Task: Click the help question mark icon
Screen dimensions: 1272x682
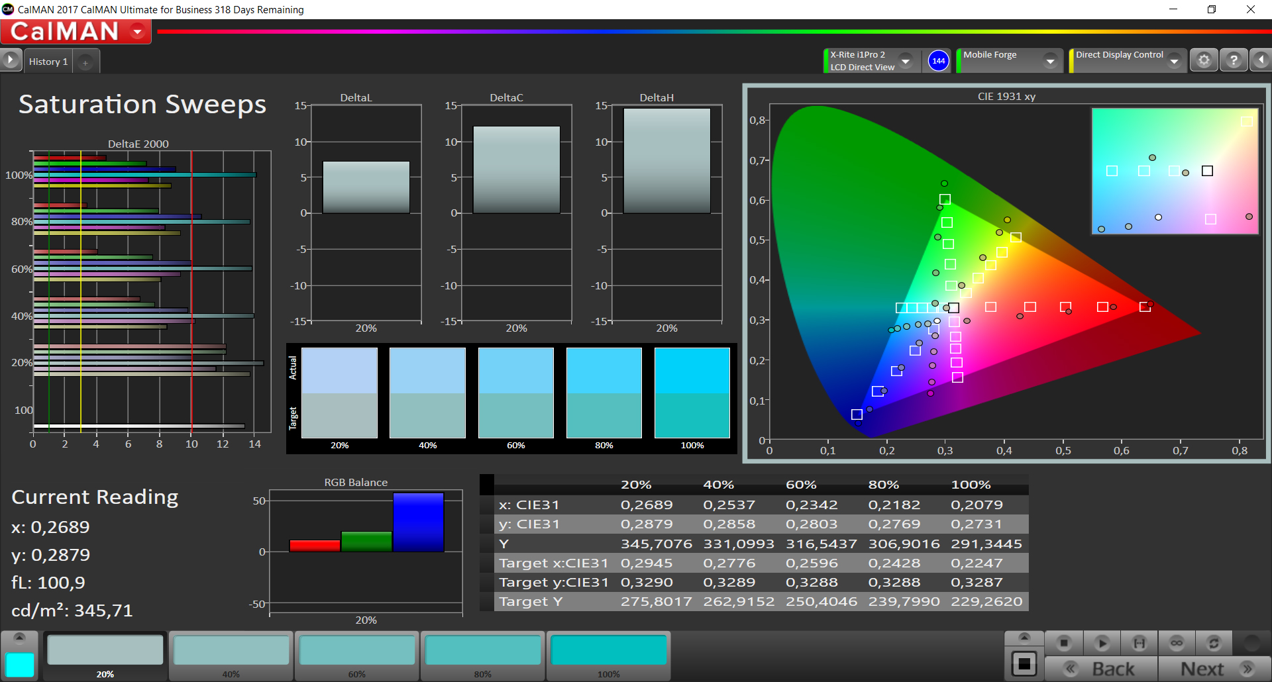Action: tap(1233, 61)
